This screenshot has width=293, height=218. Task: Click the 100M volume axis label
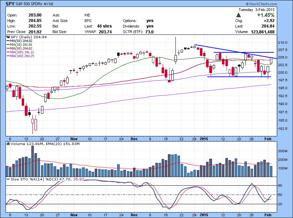[283, 168]
